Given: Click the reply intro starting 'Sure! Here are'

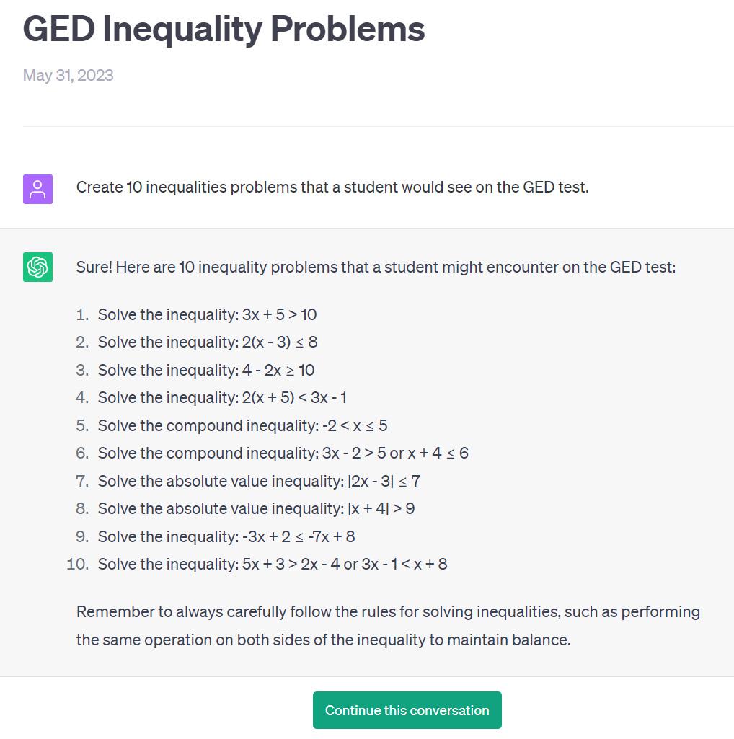Looking at the screenshot, I should point(376,267).
